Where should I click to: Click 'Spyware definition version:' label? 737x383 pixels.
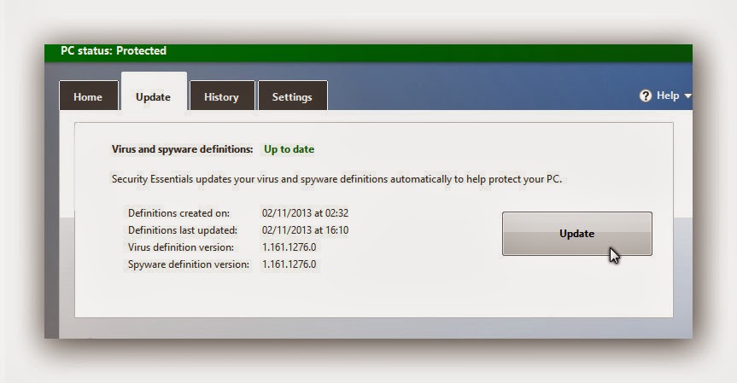tap(189, 264)
